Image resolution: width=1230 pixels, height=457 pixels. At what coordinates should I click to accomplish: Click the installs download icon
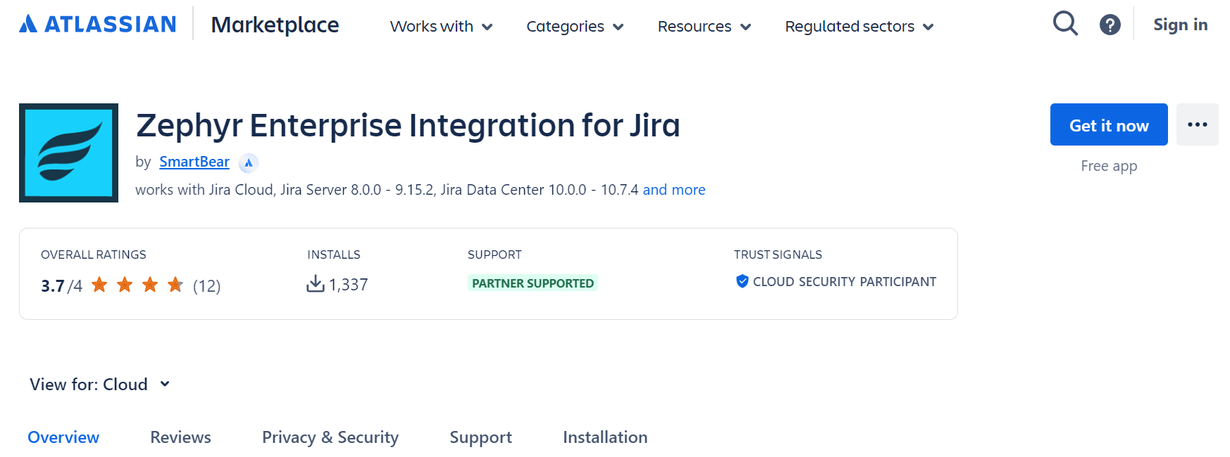pyautogui.click(x=315, y=284)
